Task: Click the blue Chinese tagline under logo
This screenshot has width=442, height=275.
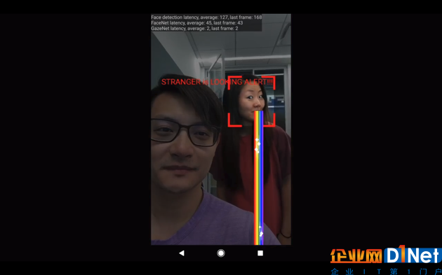Action: [386, 272]
